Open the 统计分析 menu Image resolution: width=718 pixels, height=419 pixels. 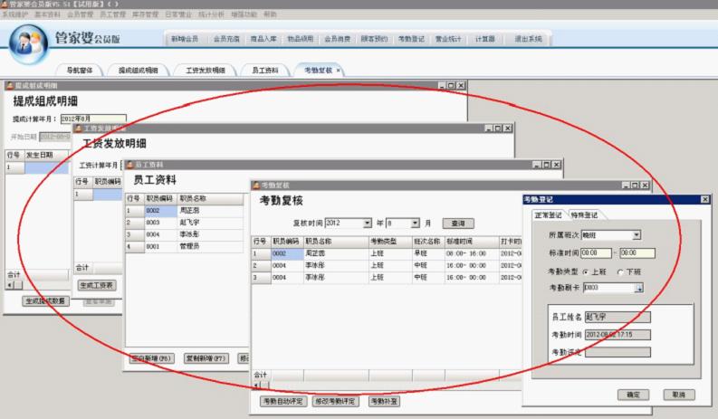click(211, 14)
